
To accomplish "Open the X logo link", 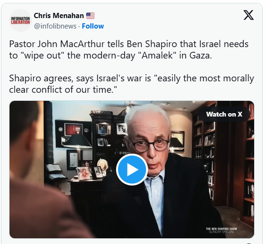I will 248,15.
